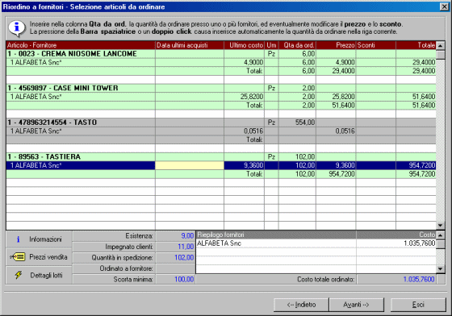Click the Sconti column header
The height and width of the screenshot is (316, 452).
click(x=376, y=45)
